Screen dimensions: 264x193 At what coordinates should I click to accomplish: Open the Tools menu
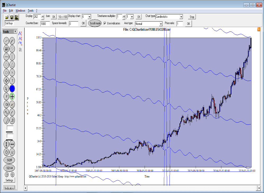(x=31, y=11)
